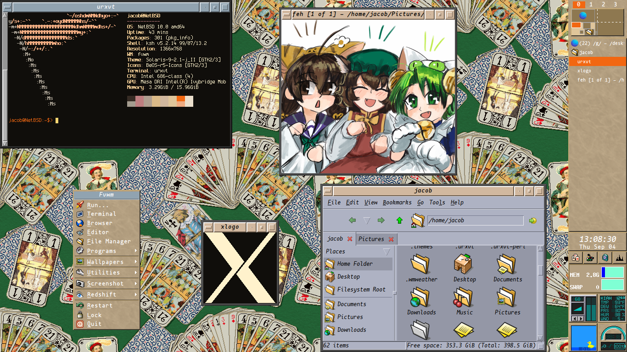Choose Quit in the Fvwm menu

click(106, 324)
